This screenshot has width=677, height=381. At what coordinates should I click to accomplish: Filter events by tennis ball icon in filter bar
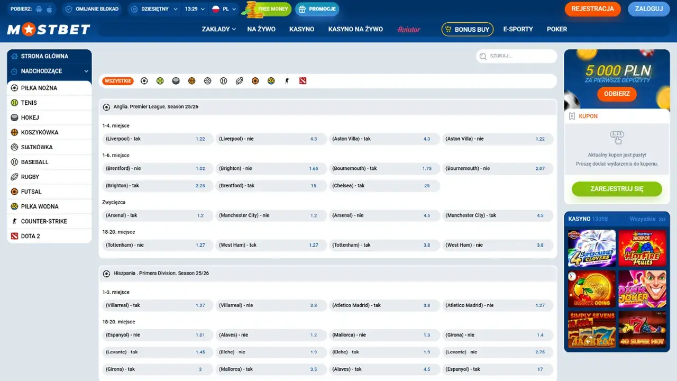[160, 81]
